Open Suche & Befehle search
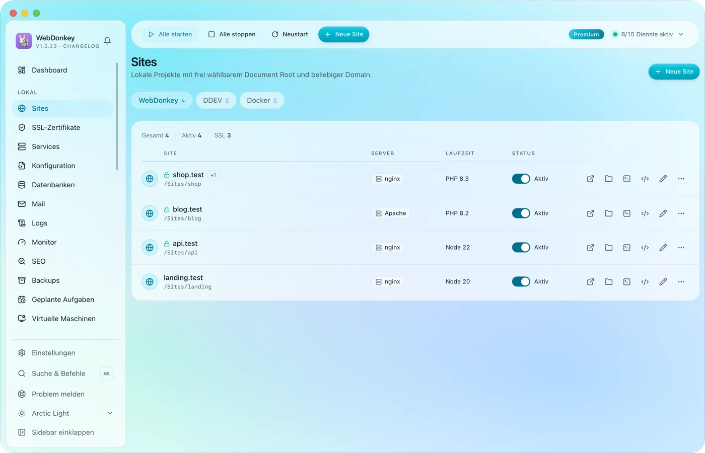Screen dimensions: 705x453 (65, 373)
